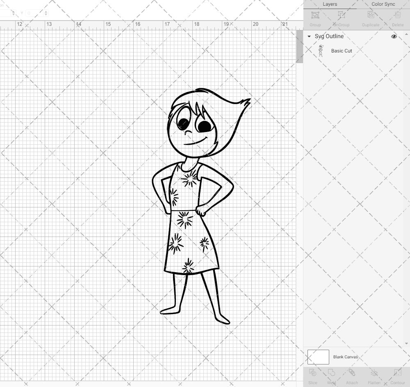The height and width of the screenshot is (387, 410).
Task: Select the Basic Cut layer entry
Action: (x=342, y=51)
